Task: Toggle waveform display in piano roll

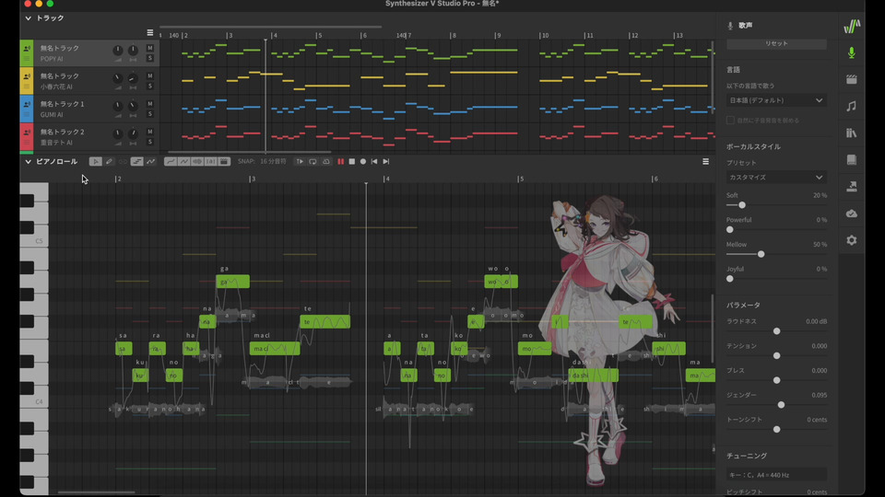Action: (197, 162)
